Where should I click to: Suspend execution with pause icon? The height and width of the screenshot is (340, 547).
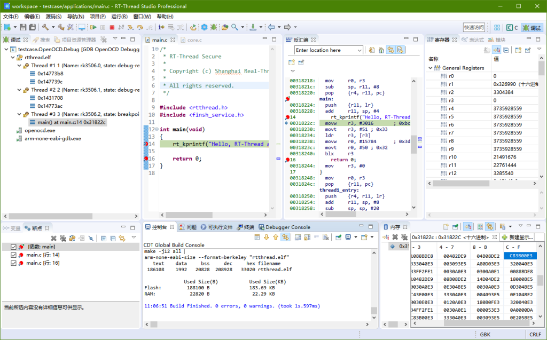point(103,27)
